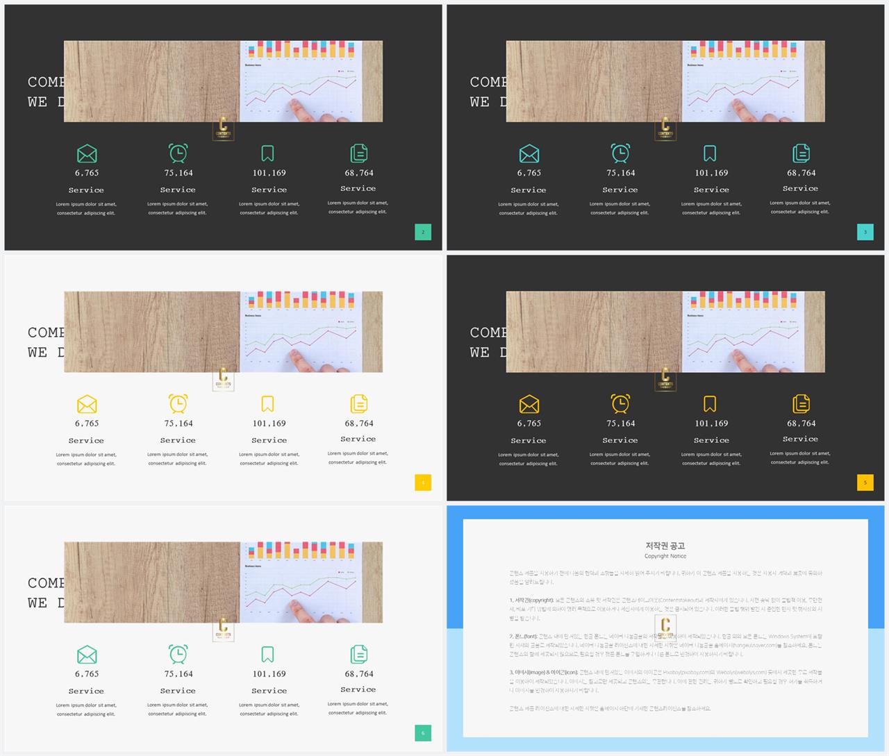Click the green document icon on slide 2
The image size is (889, 756).
pos(359,153)
